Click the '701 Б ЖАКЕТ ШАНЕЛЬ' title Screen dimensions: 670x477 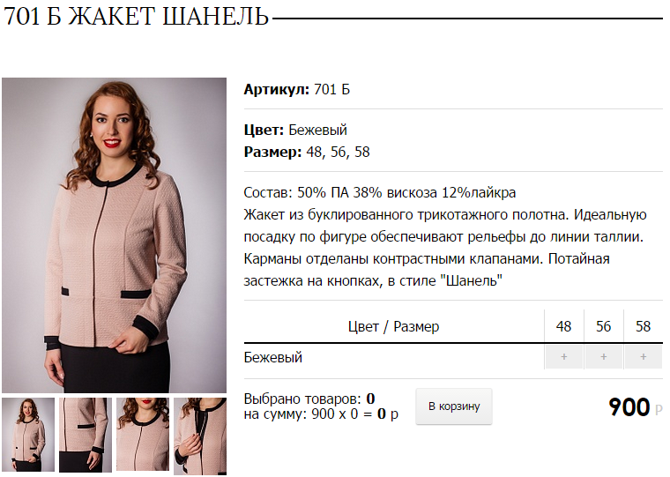click(136, 16)
